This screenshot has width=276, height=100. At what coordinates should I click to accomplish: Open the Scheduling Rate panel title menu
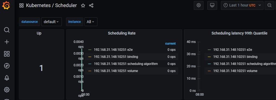coord(122,33)
